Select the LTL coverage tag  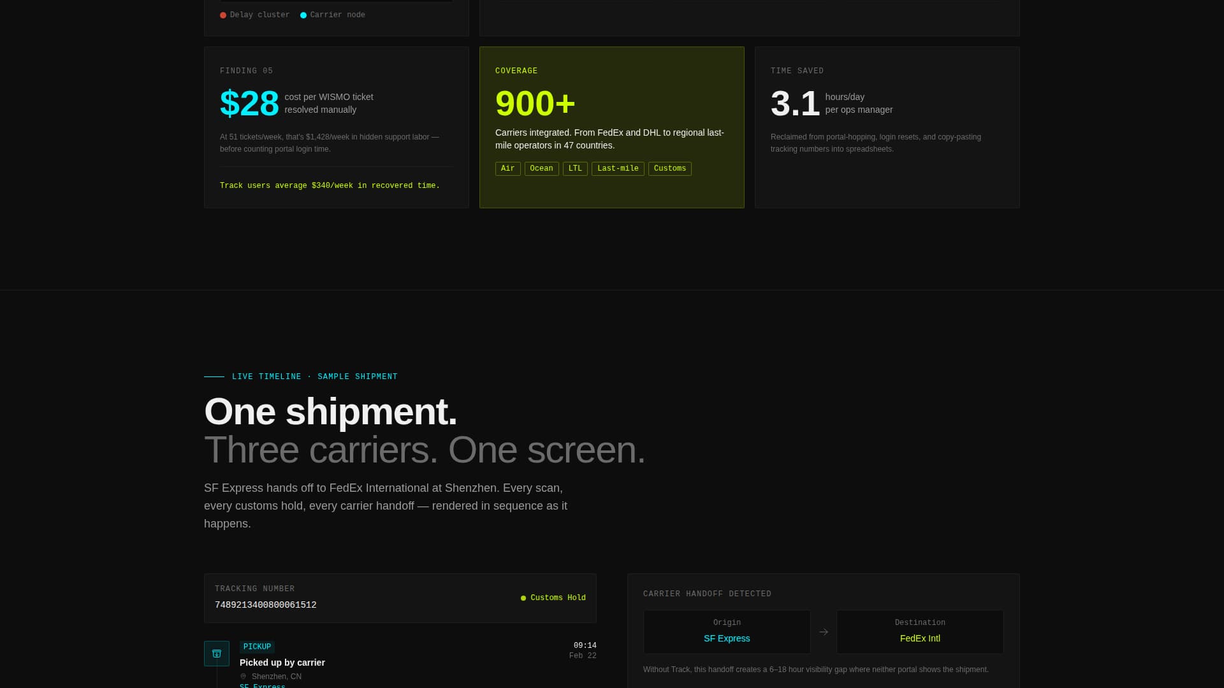click(575, 169)
